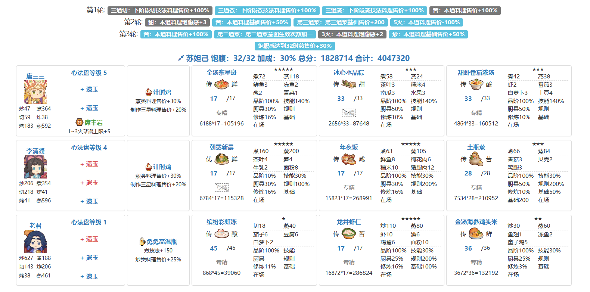Click the five-star rating of 龙井虾仁
This screenshot has width=590, height=292.
(x=411, y=219)
